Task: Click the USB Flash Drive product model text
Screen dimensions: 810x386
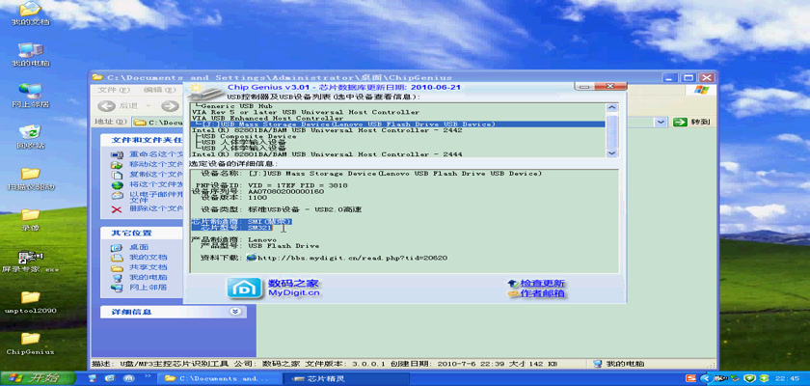Action: (283, 246)
